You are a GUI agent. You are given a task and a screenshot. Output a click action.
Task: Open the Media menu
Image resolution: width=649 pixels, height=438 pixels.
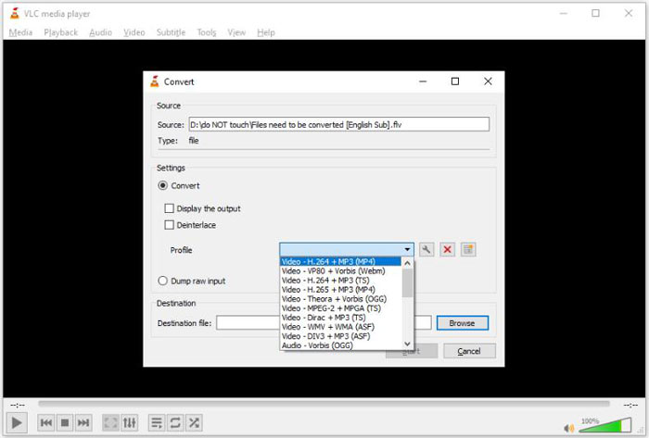click(20, 32)
